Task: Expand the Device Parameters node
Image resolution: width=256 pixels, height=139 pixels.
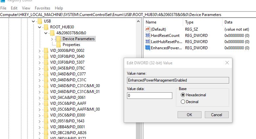Action: [x=52, y=39]
